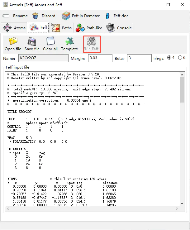Click the Rename label text
The height and width of the screenshot is (230, 190).
20,16
